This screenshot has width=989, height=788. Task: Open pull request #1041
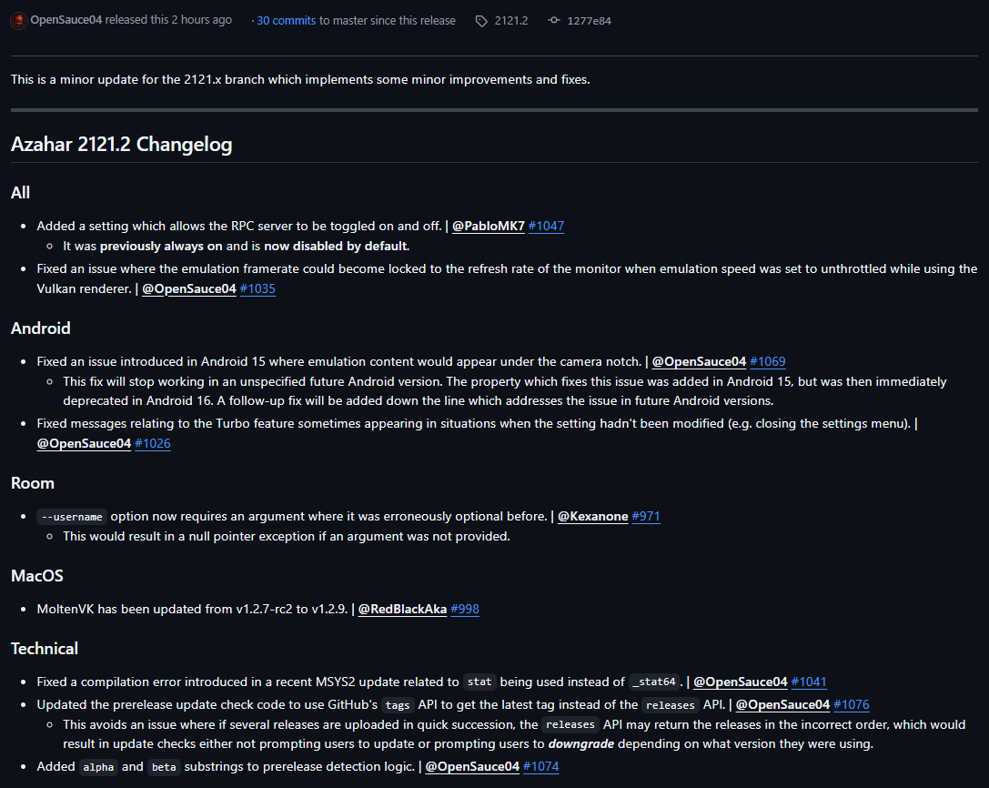coord(809,682)
